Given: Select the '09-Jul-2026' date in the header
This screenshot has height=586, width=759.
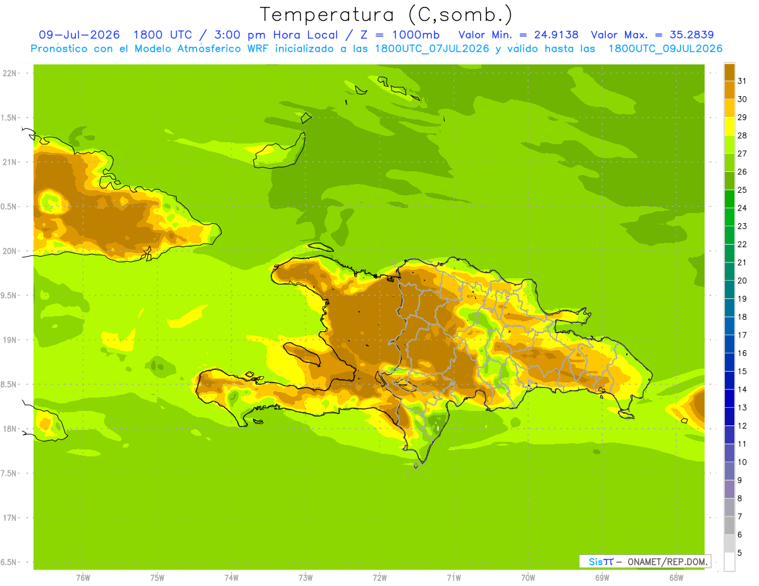Looking at the screenshot, I should point(79,35).
